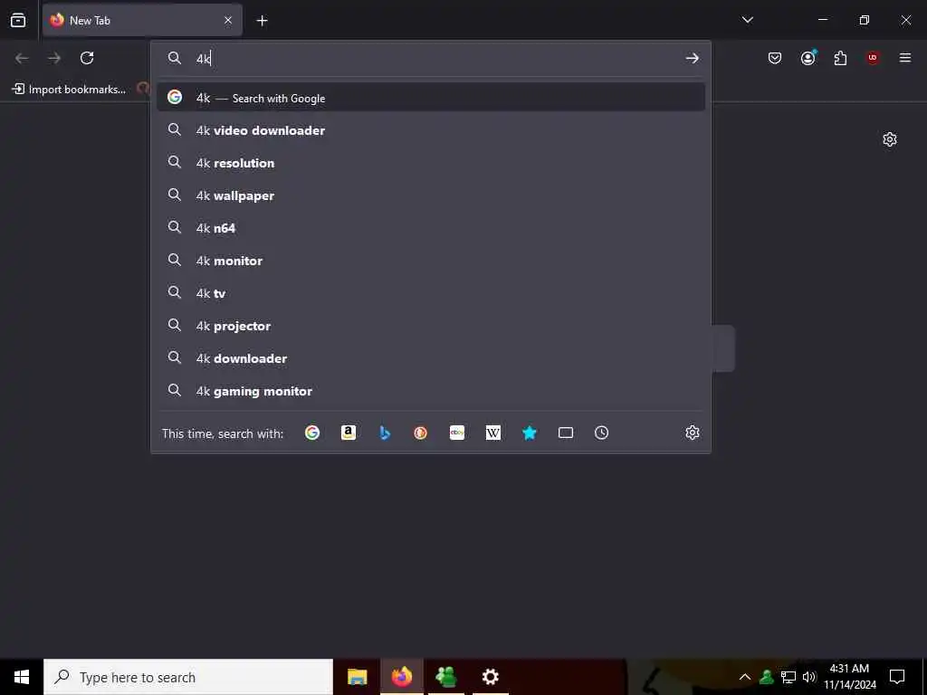Go forward one page
Image resolution: width=927 pixels, height=695 pixels.
click(54, 58)
